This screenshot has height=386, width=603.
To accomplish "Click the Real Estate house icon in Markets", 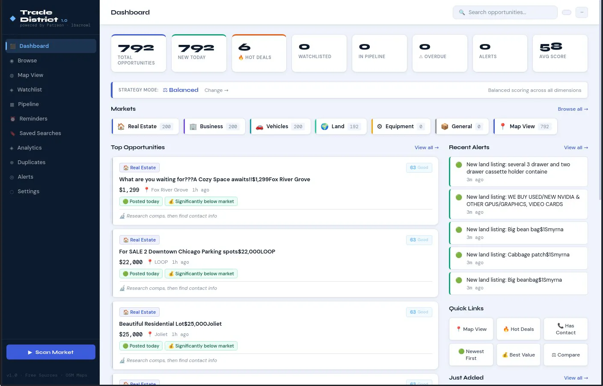I will tap(121, 127).
